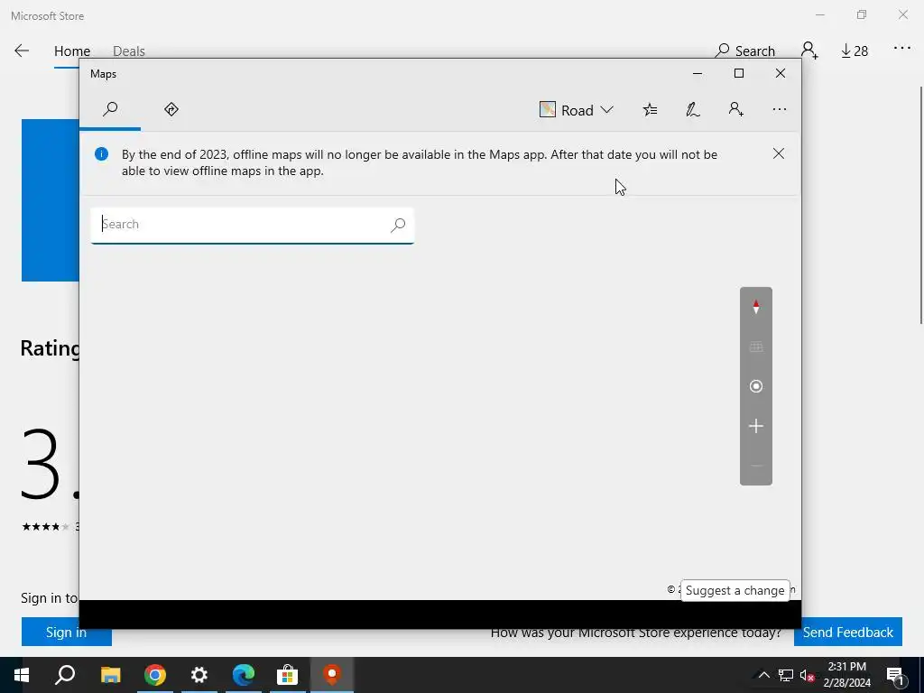The height and width of the screenshot is (693, 924).
Task: Open the clock and date flyout
Action: coord(846,675)
